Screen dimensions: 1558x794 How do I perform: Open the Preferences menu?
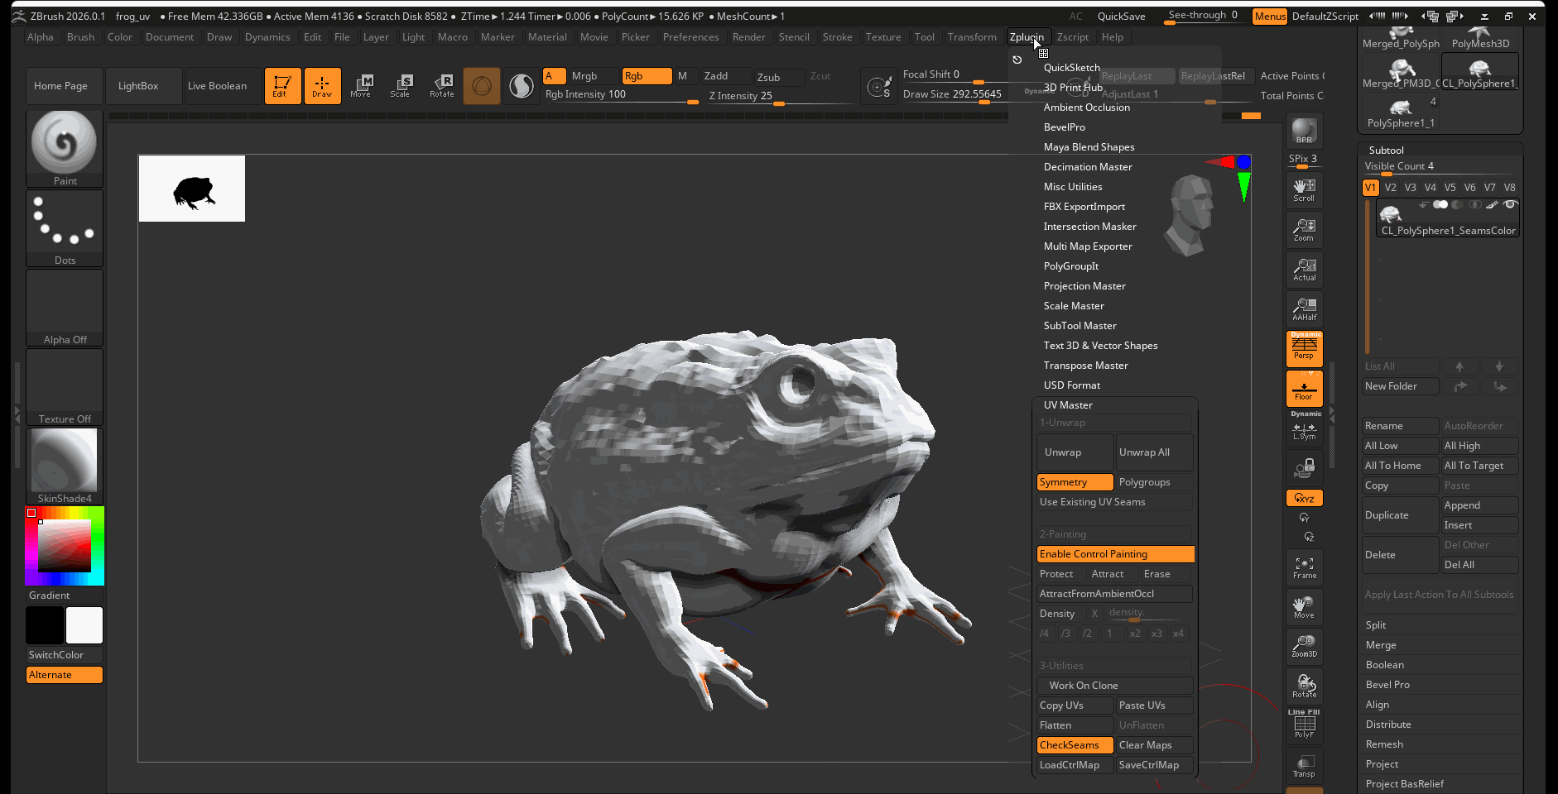[x=690, y=37]
